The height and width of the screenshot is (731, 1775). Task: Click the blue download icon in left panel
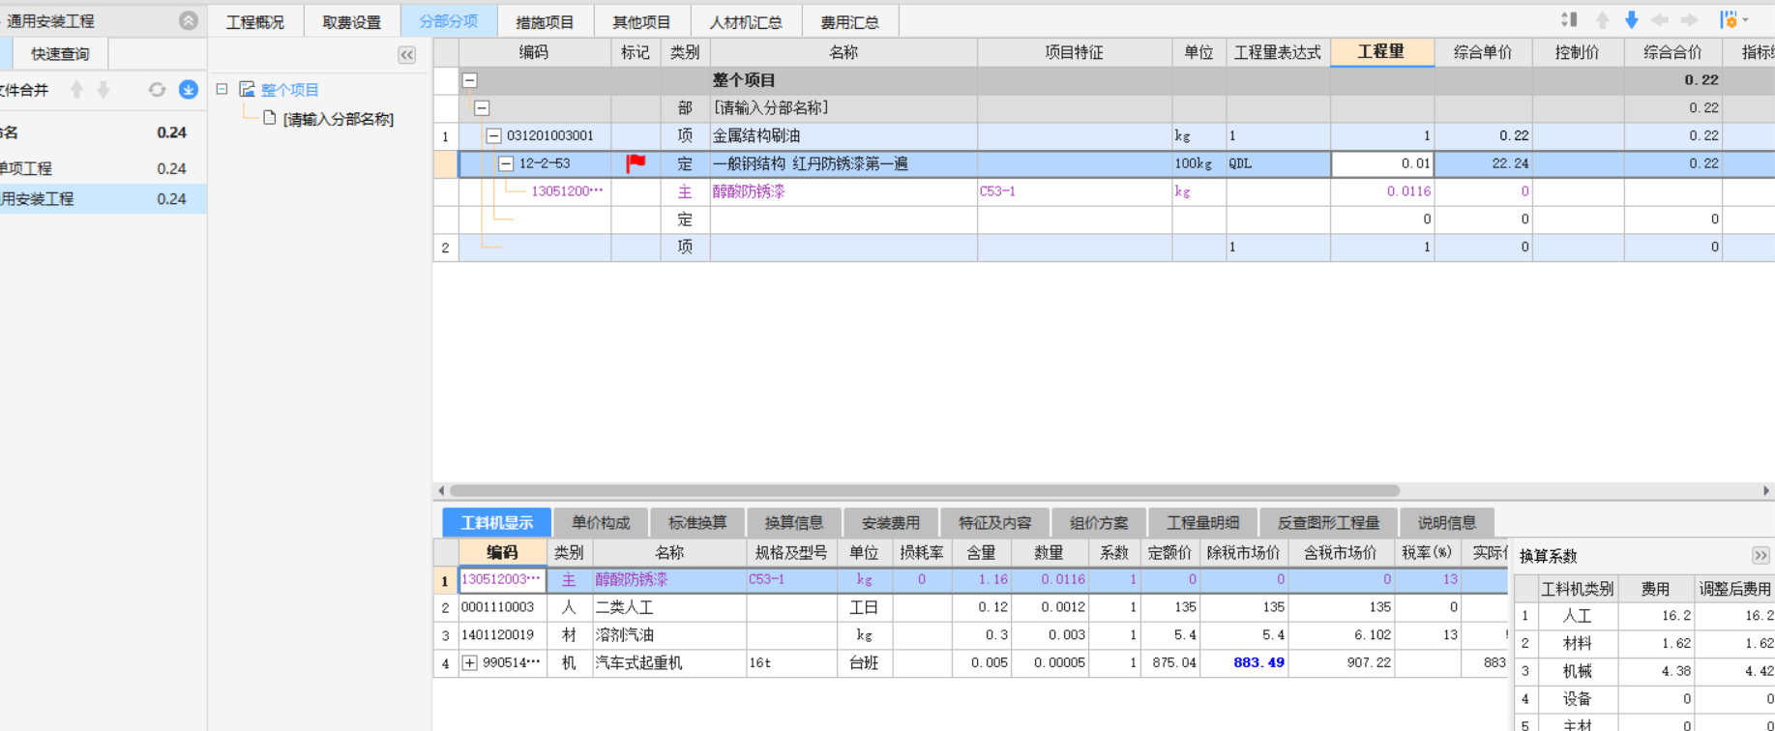(189, 90)
